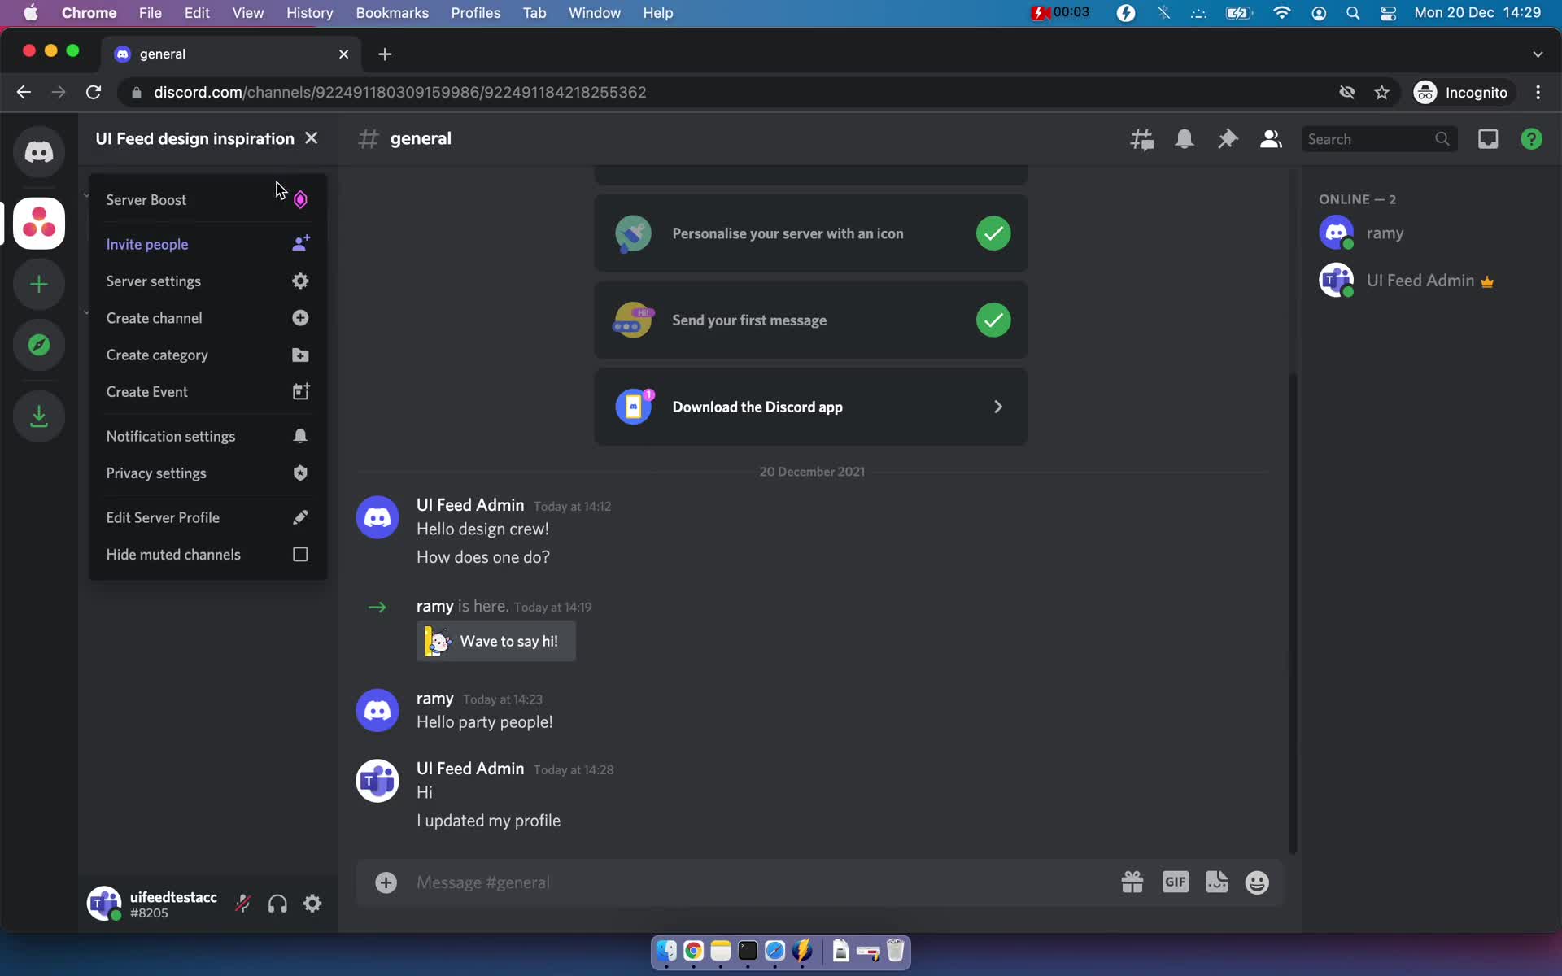Toggle headphones deafen

click(x=277, y=904)
